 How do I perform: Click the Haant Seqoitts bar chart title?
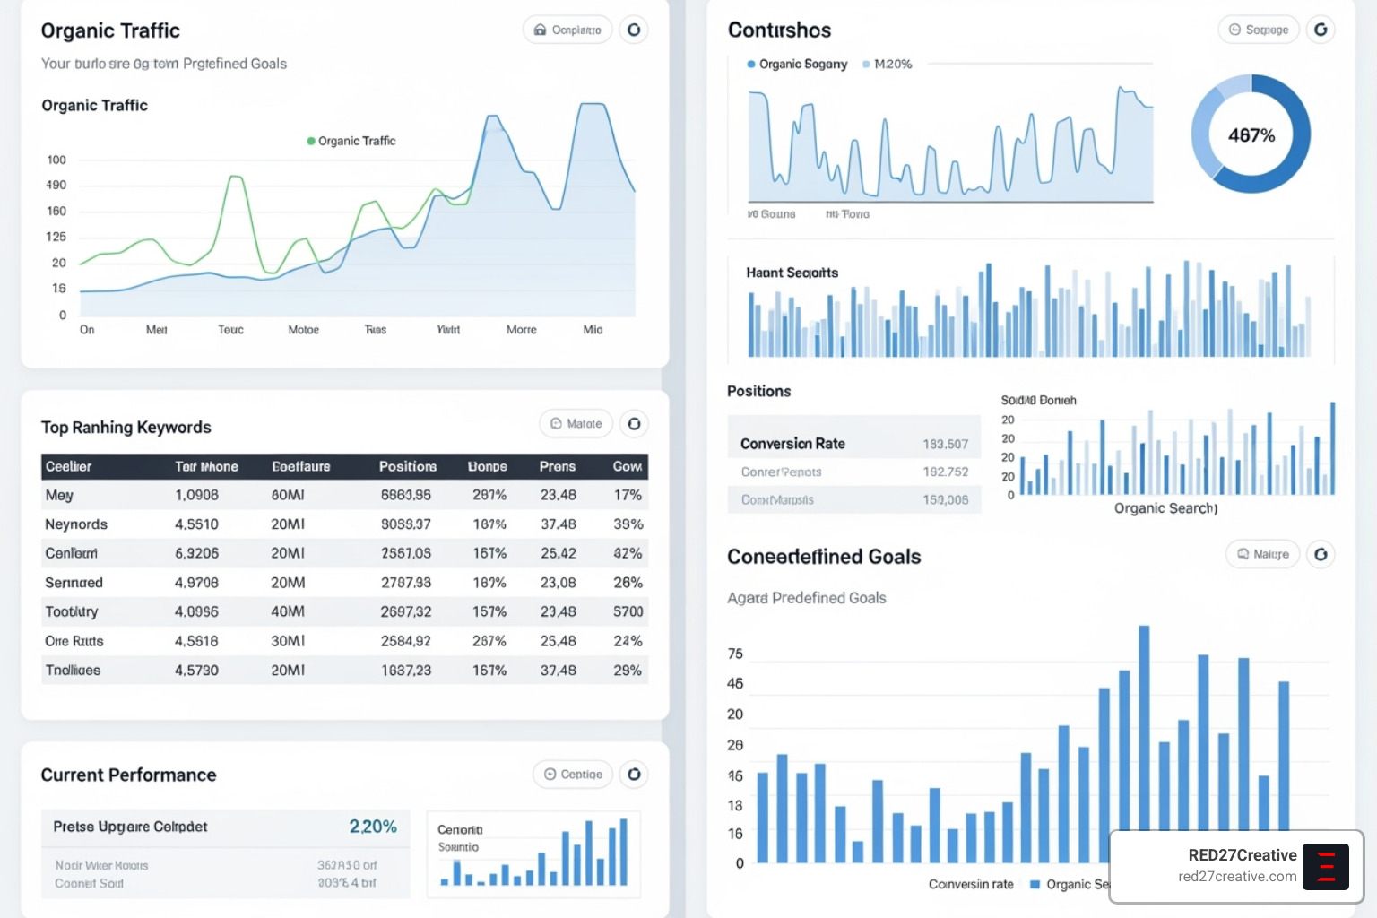click(792, 273)
